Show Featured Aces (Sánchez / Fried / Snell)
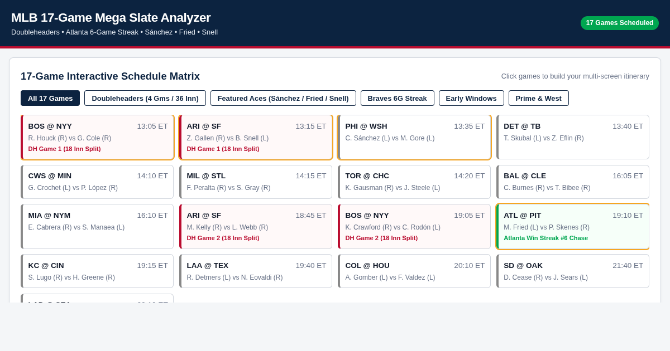 point(283,98)
